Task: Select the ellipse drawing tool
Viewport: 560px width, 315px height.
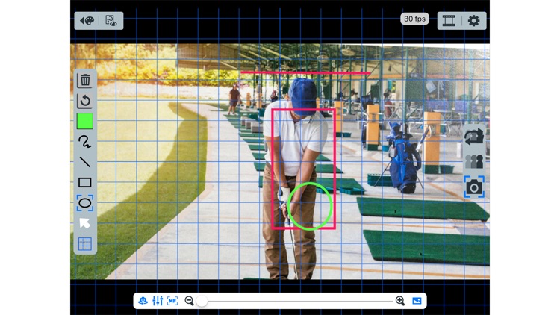Action: point(85,203)
